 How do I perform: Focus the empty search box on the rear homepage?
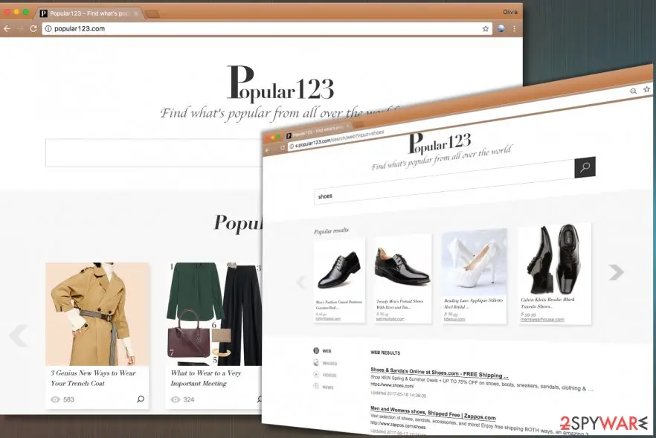tap(154, 153)
